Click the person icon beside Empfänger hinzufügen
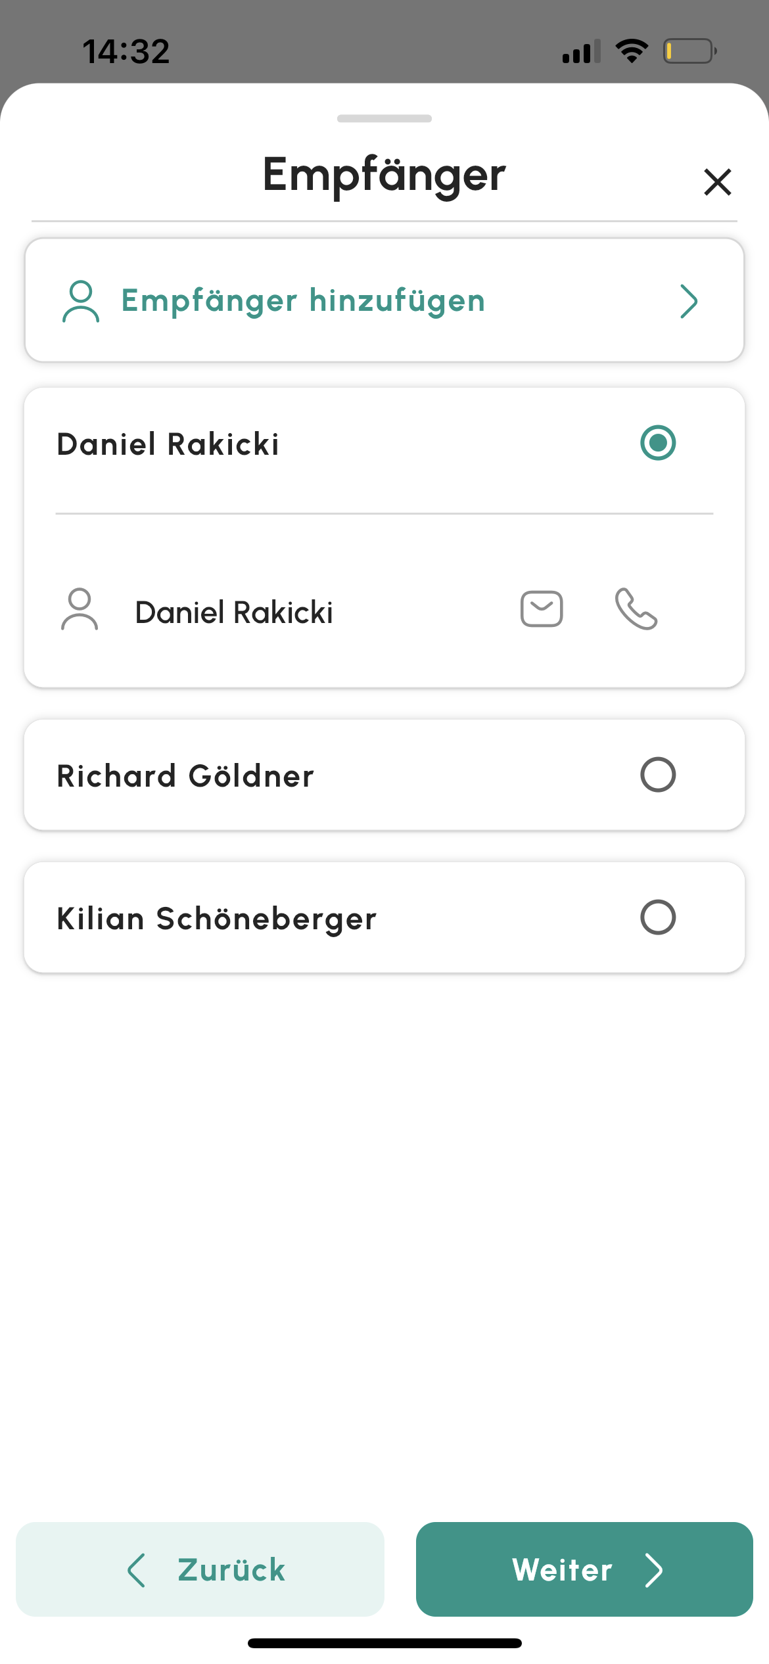 81,302
